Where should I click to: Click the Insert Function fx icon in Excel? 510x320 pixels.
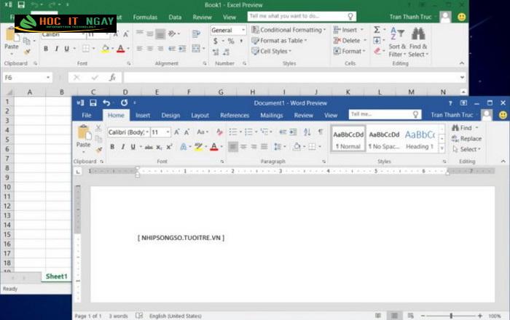coord(112,78)
